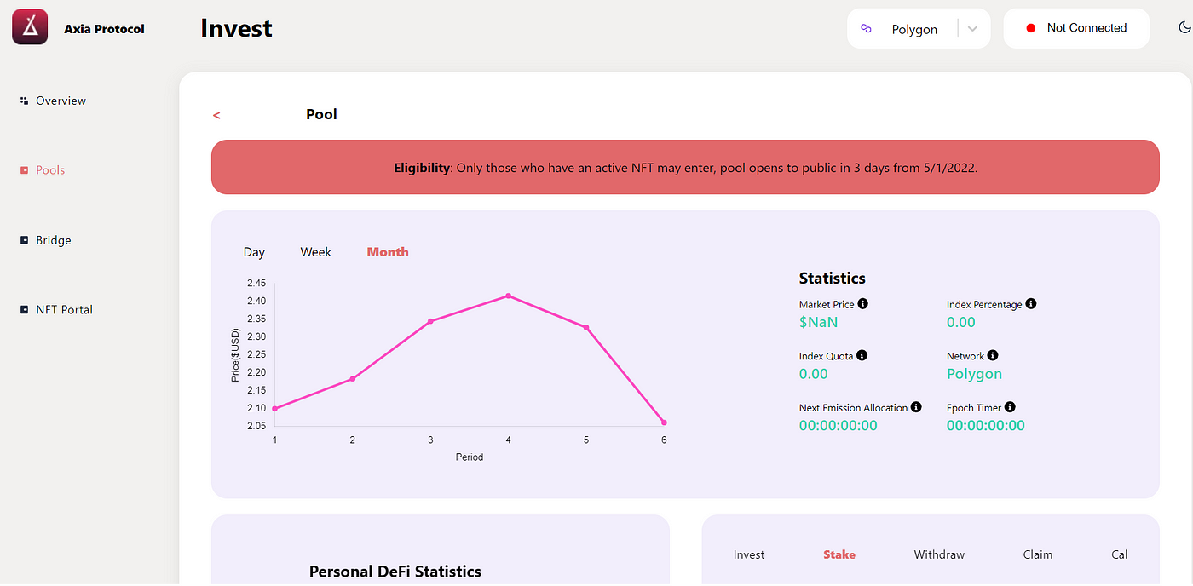Click chart data point at period 1

coord(274,409)
